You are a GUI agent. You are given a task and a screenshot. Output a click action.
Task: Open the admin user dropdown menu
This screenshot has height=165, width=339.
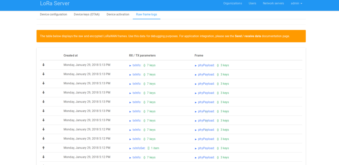[x=296, y=3]
